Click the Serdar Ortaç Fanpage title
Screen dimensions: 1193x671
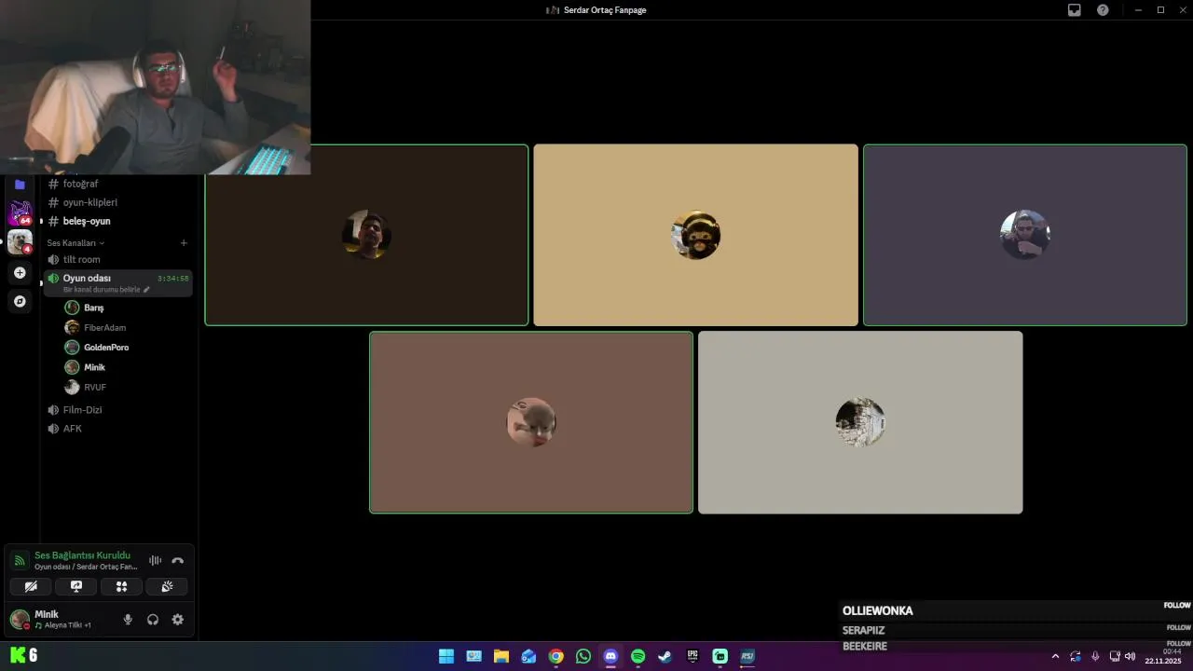[x=605, y=10]
